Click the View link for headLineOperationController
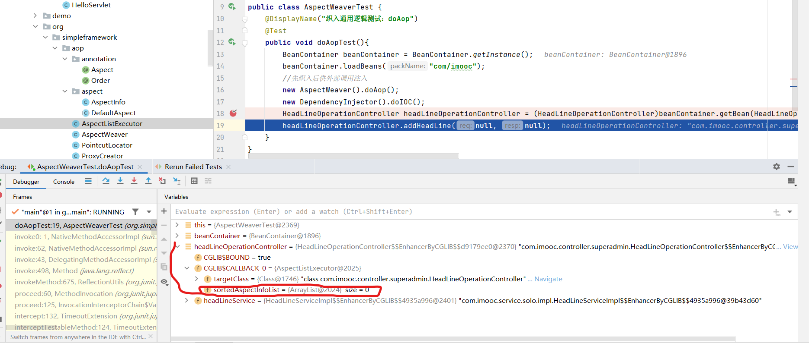Screen dimensions: 809x343 click(790, 246)
